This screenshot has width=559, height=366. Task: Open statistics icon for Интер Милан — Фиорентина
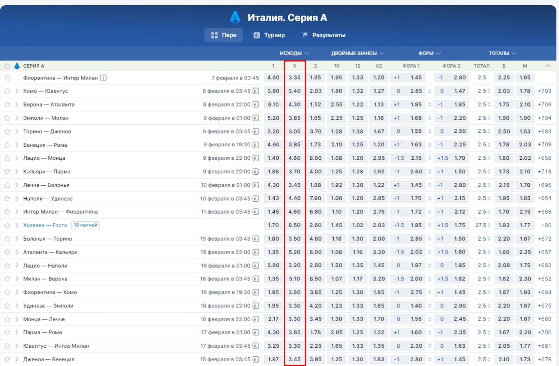pos(256,212)
